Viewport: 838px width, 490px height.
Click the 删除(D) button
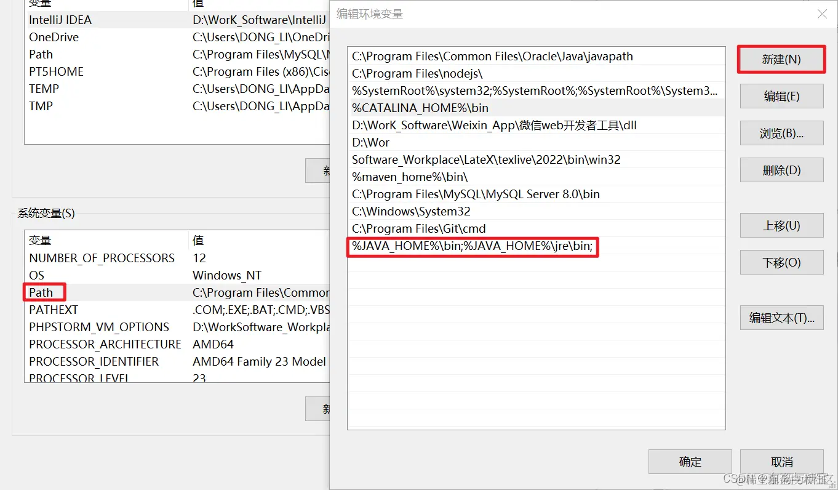(x=781, y=170)
